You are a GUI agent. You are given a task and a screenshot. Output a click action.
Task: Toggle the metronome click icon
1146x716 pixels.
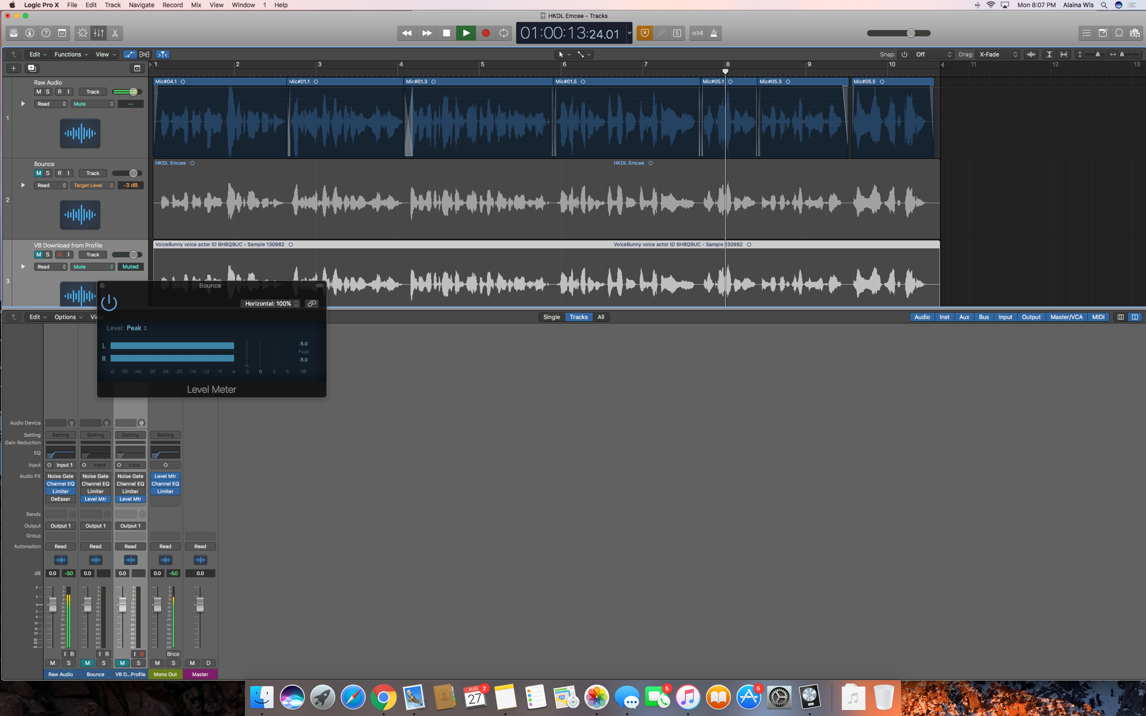click(714, 33)
